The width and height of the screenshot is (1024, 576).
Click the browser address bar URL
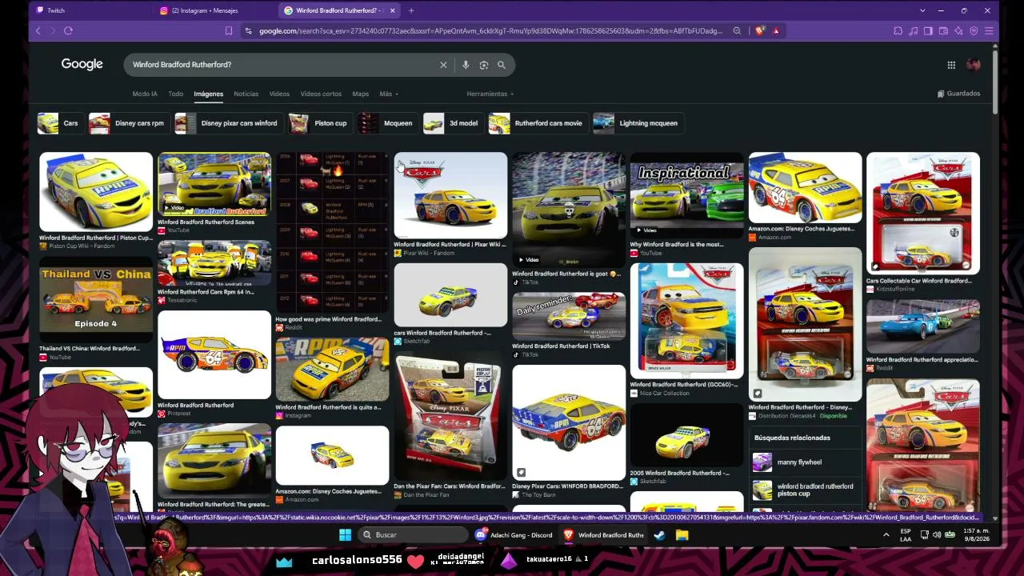click(x=490, y=31)
